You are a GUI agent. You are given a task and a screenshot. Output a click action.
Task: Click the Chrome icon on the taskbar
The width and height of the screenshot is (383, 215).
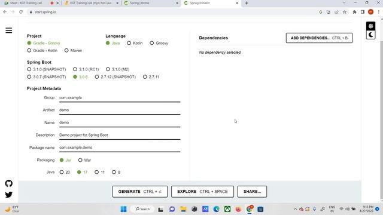pyautogui.click(x=250, y=209)
